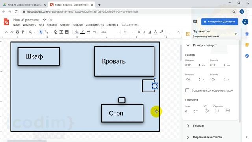Open the Изменить menu
The height and width of the screenshot is (142, 252).
coord(30,25)
